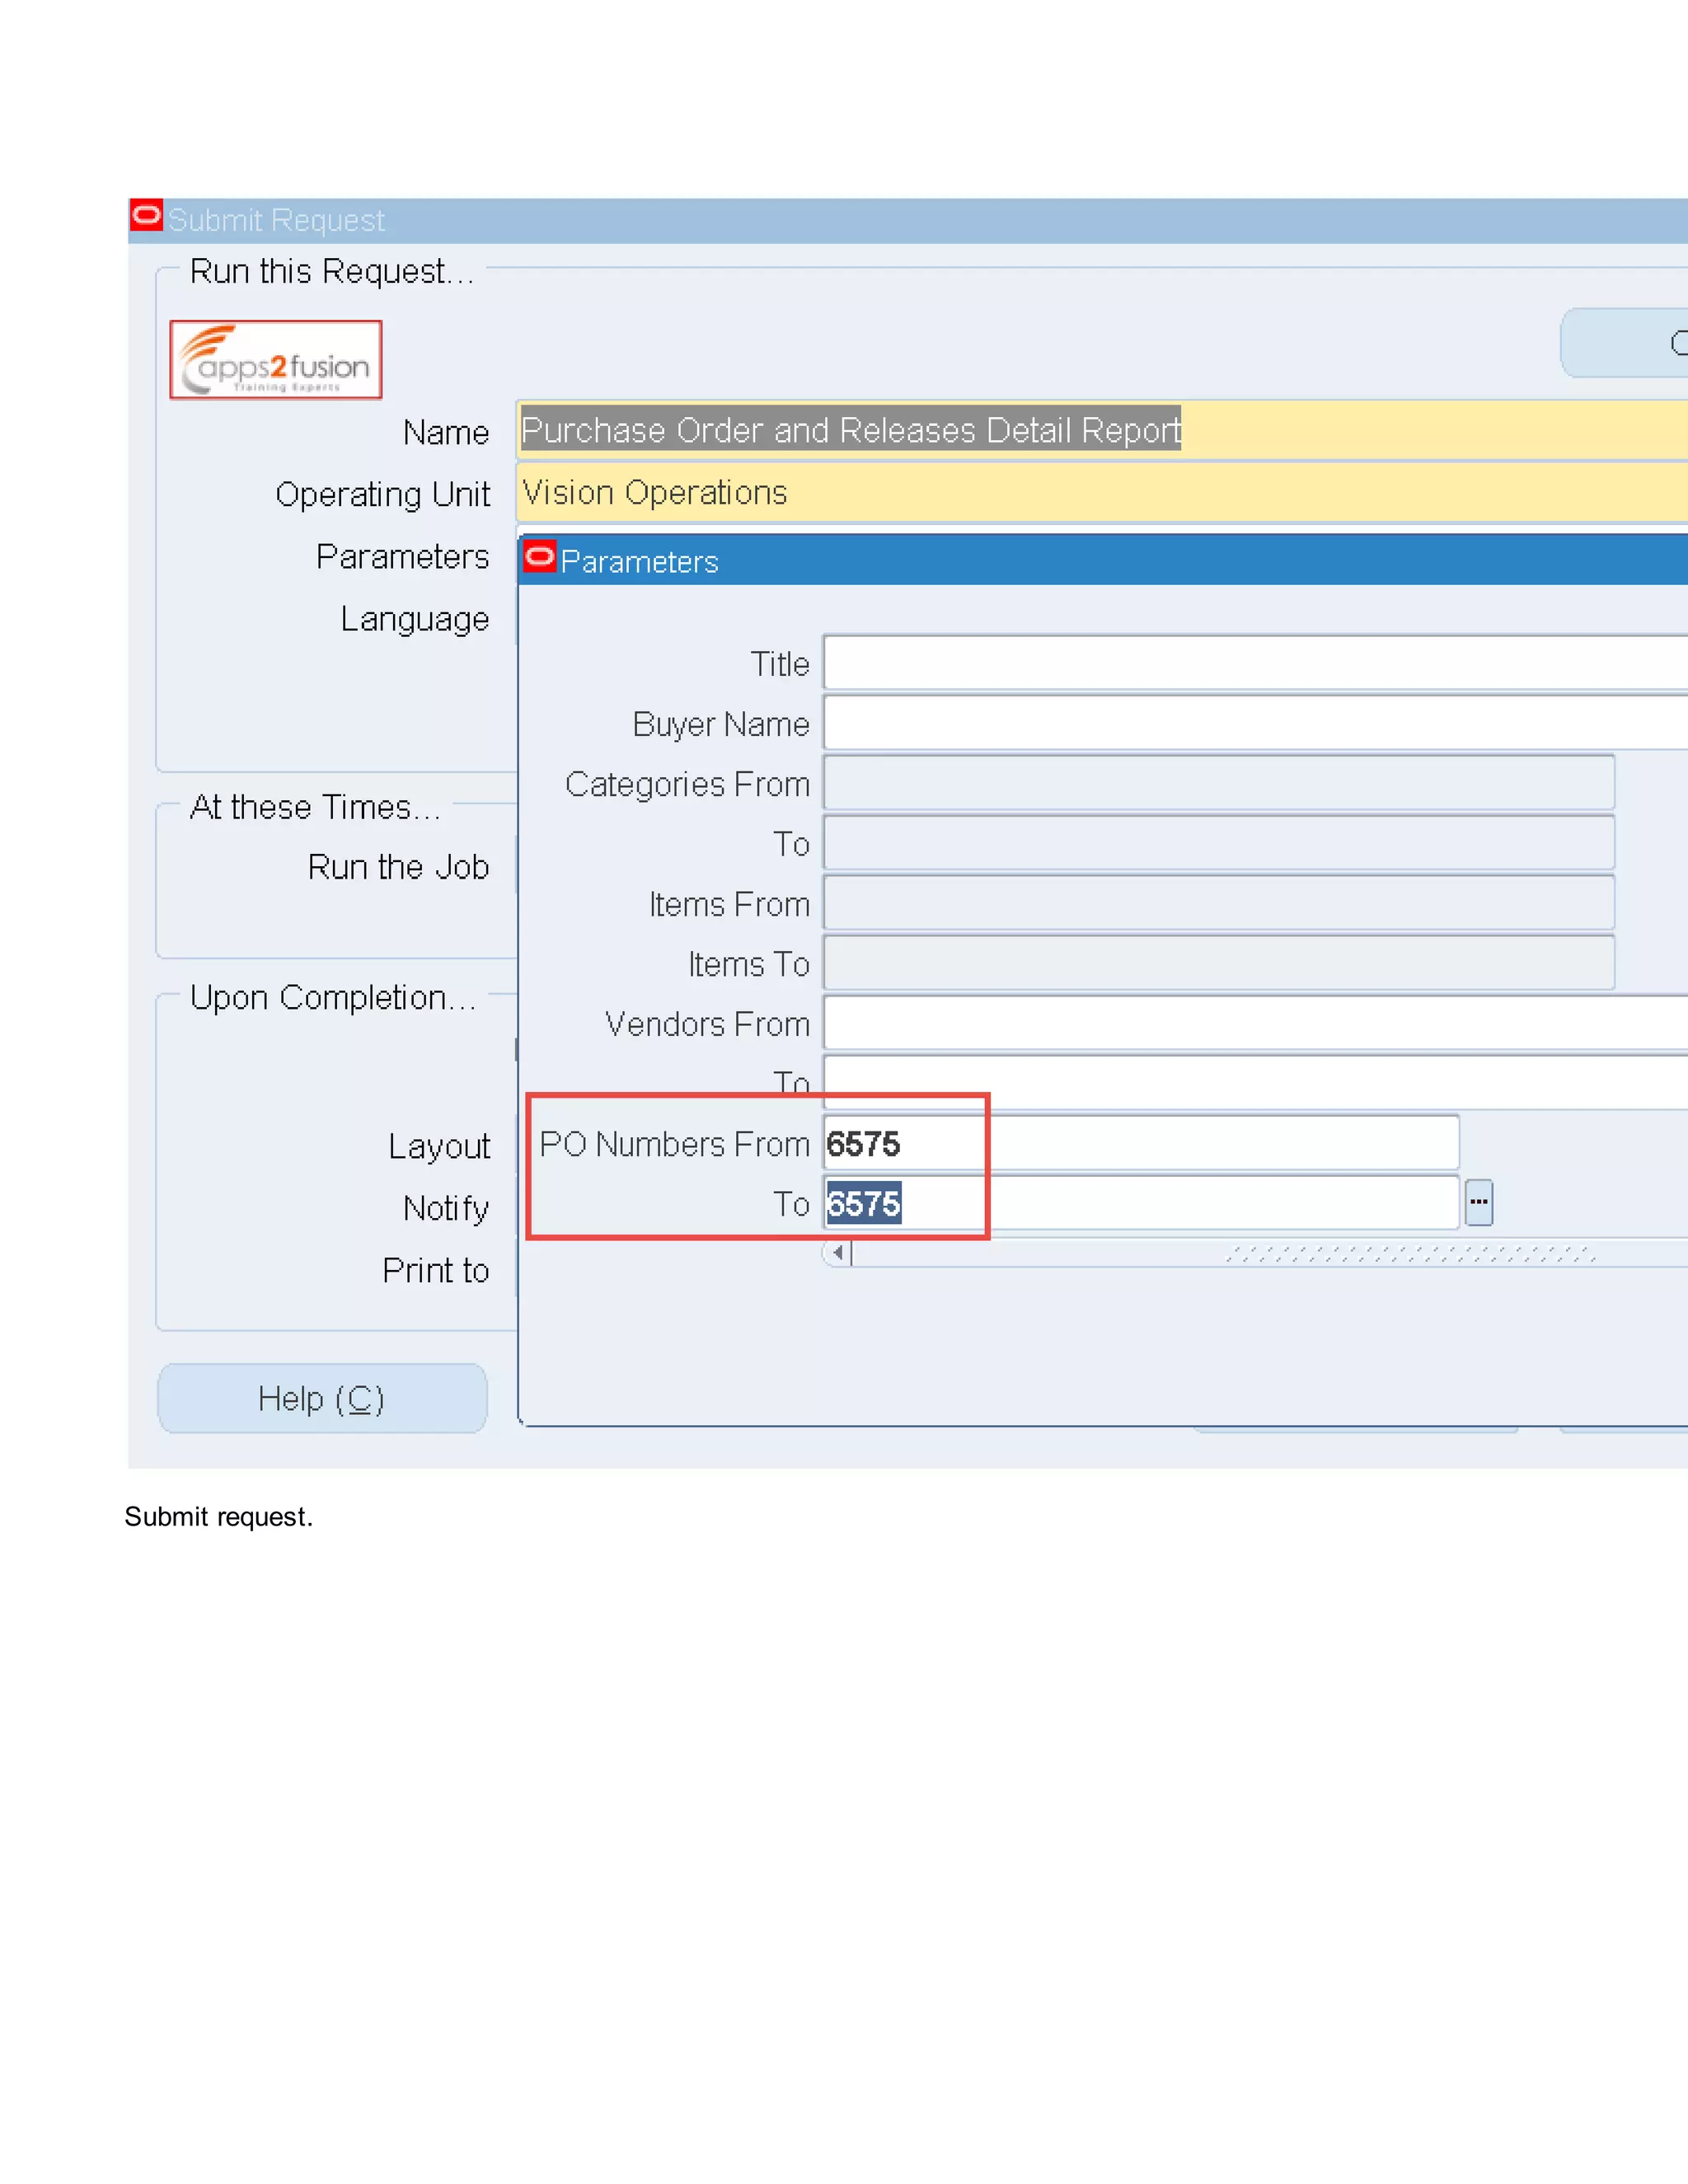Click scrollbar left arrow in Parameters window
1688x2184 pixels.
click(837, 1253)
